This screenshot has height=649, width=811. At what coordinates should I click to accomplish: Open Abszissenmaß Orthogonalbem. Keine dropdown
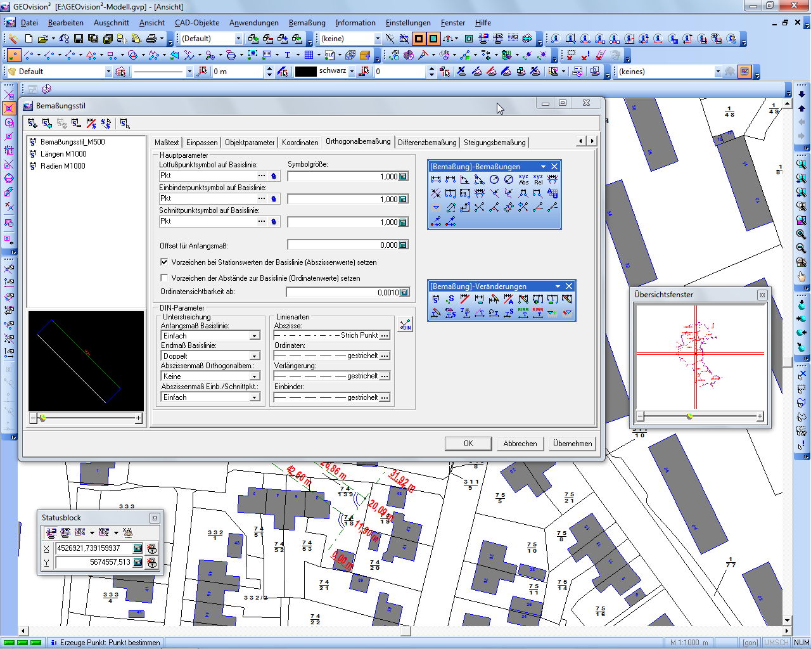point(255,376)
